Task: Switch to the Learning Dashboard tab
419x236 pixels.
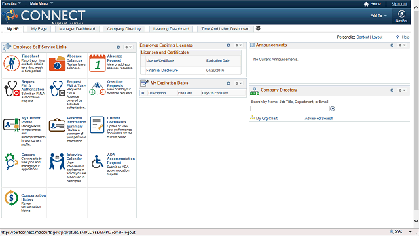Action: tap(171, 29)
